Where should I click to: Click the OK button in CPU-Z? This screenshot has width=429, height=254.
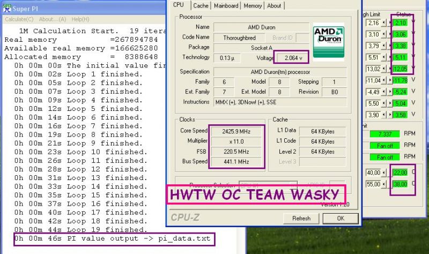coord(341,219)
